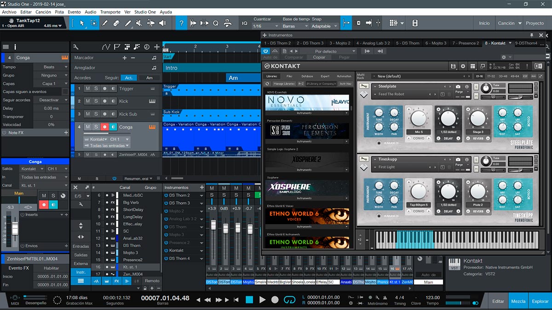Open Seguir acordes 'Desactivar' dropdown
This screenshot has width=552, height=310.
51,100
